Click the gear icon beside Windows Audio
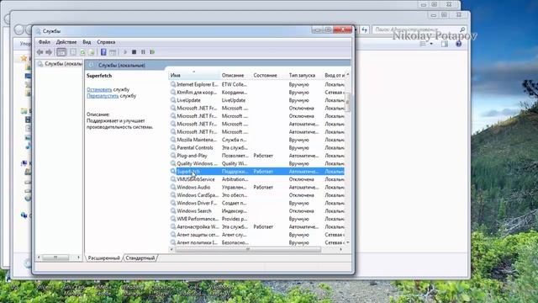The image size is (538, 303). click(173, 187)
